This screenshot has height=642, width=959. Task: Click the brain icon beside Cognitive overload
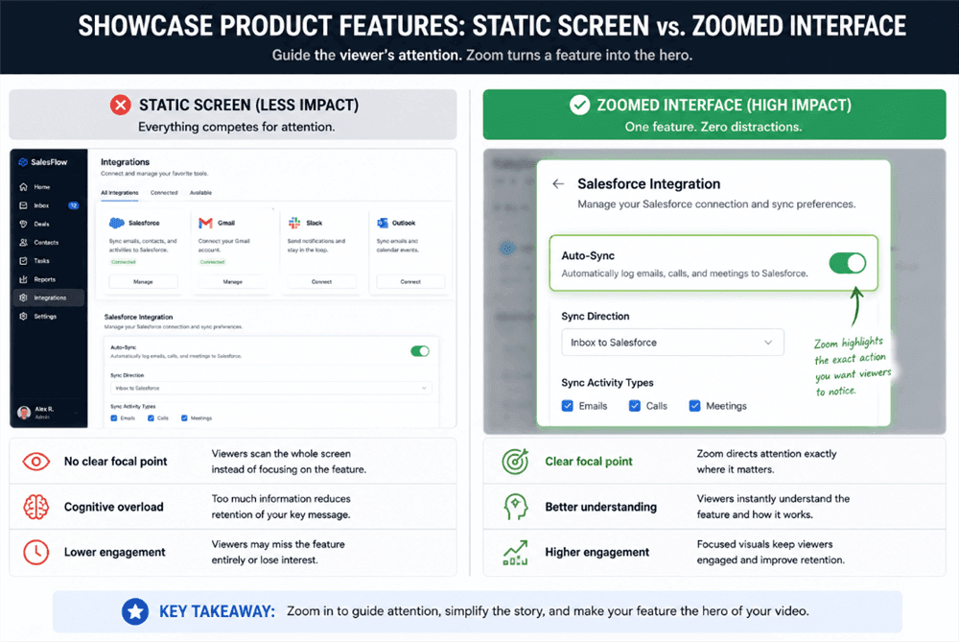(36, 507)
